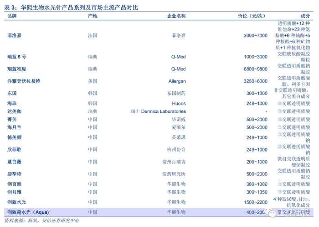Click the company '华诺威'

click(179, 119)
